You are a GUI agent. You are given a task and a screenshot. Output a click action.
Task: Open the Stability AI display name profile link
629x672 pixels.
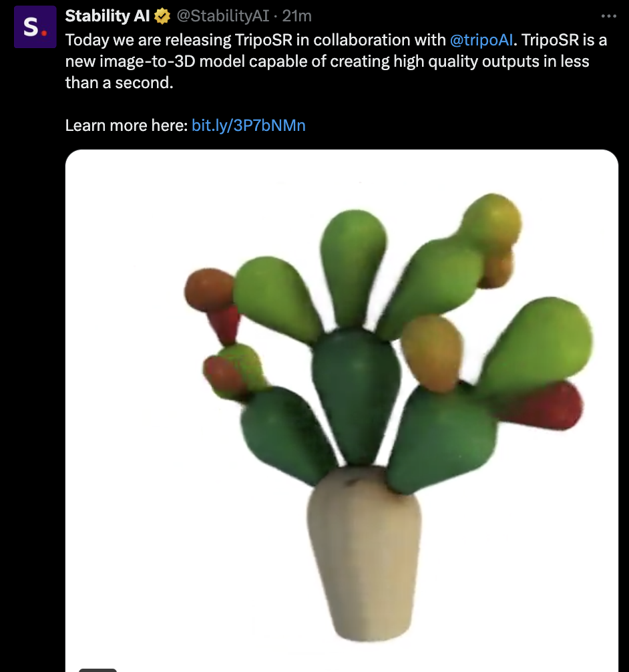(107, 16)
